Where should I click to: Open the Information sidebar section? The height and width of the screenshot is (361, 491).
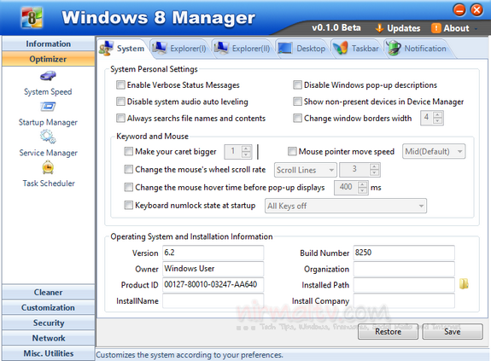click(x=48, y=44)
